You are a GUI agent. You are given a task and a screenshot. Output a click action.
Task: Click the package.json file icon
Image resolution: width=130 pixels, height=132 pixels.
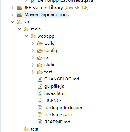40,115
